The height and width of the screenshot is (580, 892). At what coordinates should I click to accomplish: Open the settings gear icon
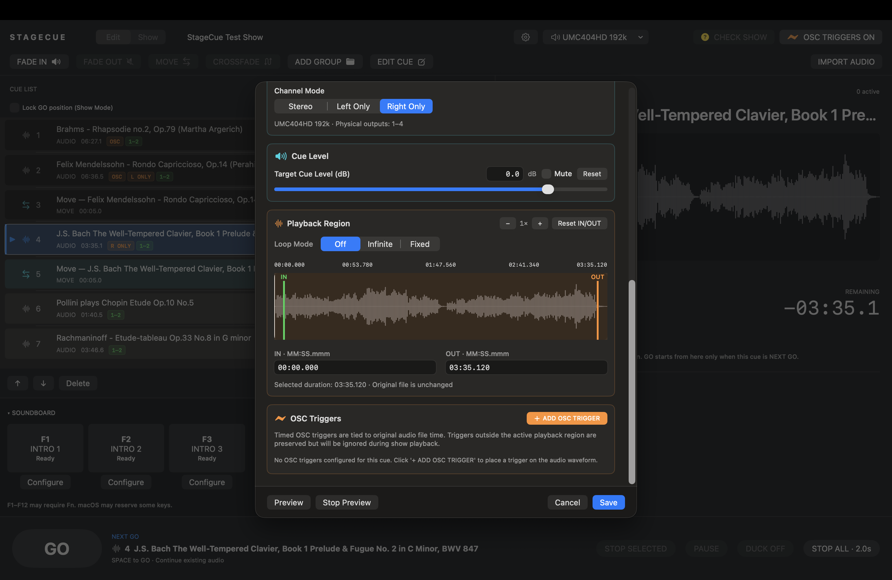pos(525,37)
